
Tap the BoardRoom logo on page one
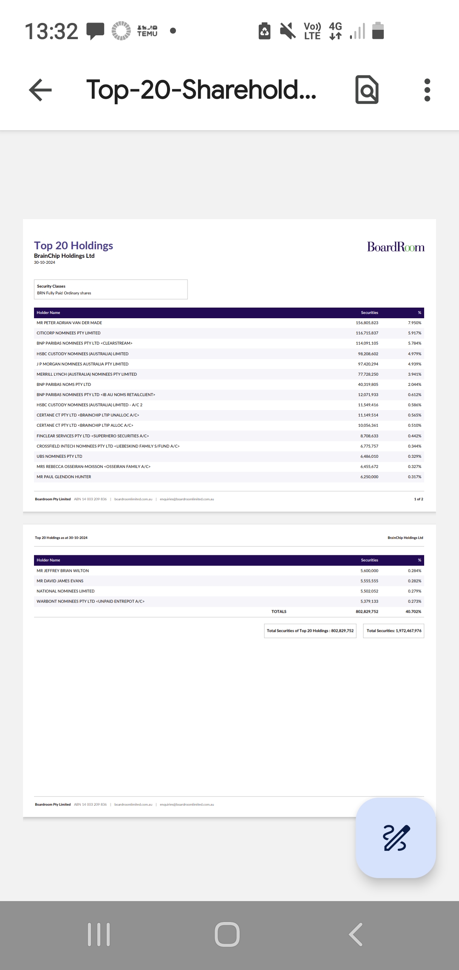click(x=396, y=247)
